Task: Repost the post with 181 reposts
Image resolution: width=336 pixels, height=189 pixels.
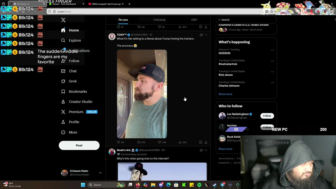Action: [x=141, y=27]
